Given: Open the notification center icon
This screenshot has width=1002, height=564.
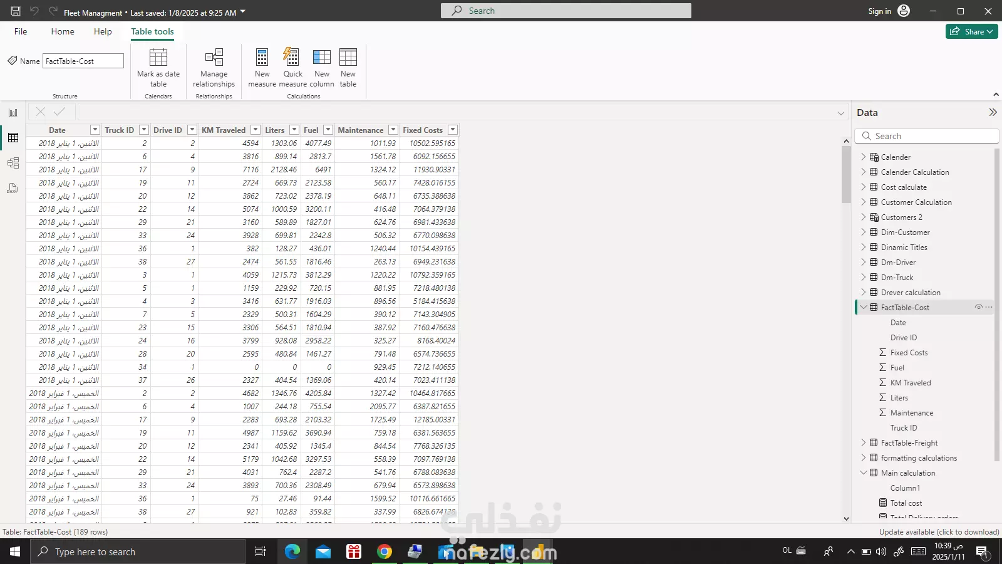Looking at the screenshot, I should [982, 551].
